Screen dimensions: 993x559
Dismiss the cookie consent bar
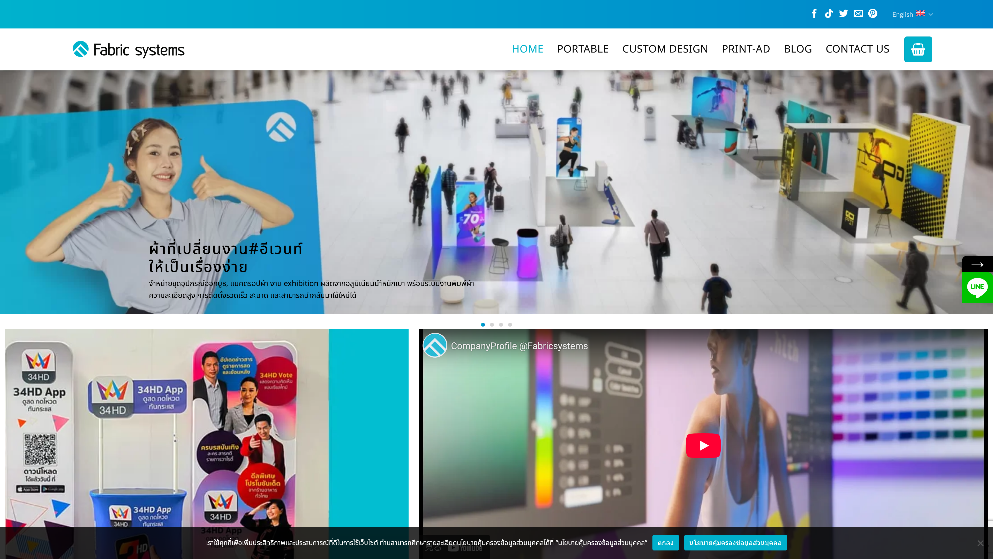click(x=980, y=543)
